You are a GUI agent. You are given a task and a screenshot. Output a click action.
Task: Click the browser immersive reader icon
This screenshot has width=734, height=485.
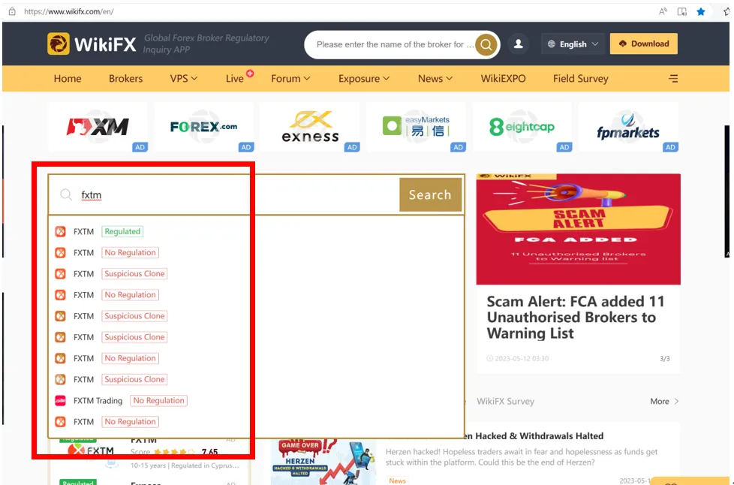click(682, 12)
